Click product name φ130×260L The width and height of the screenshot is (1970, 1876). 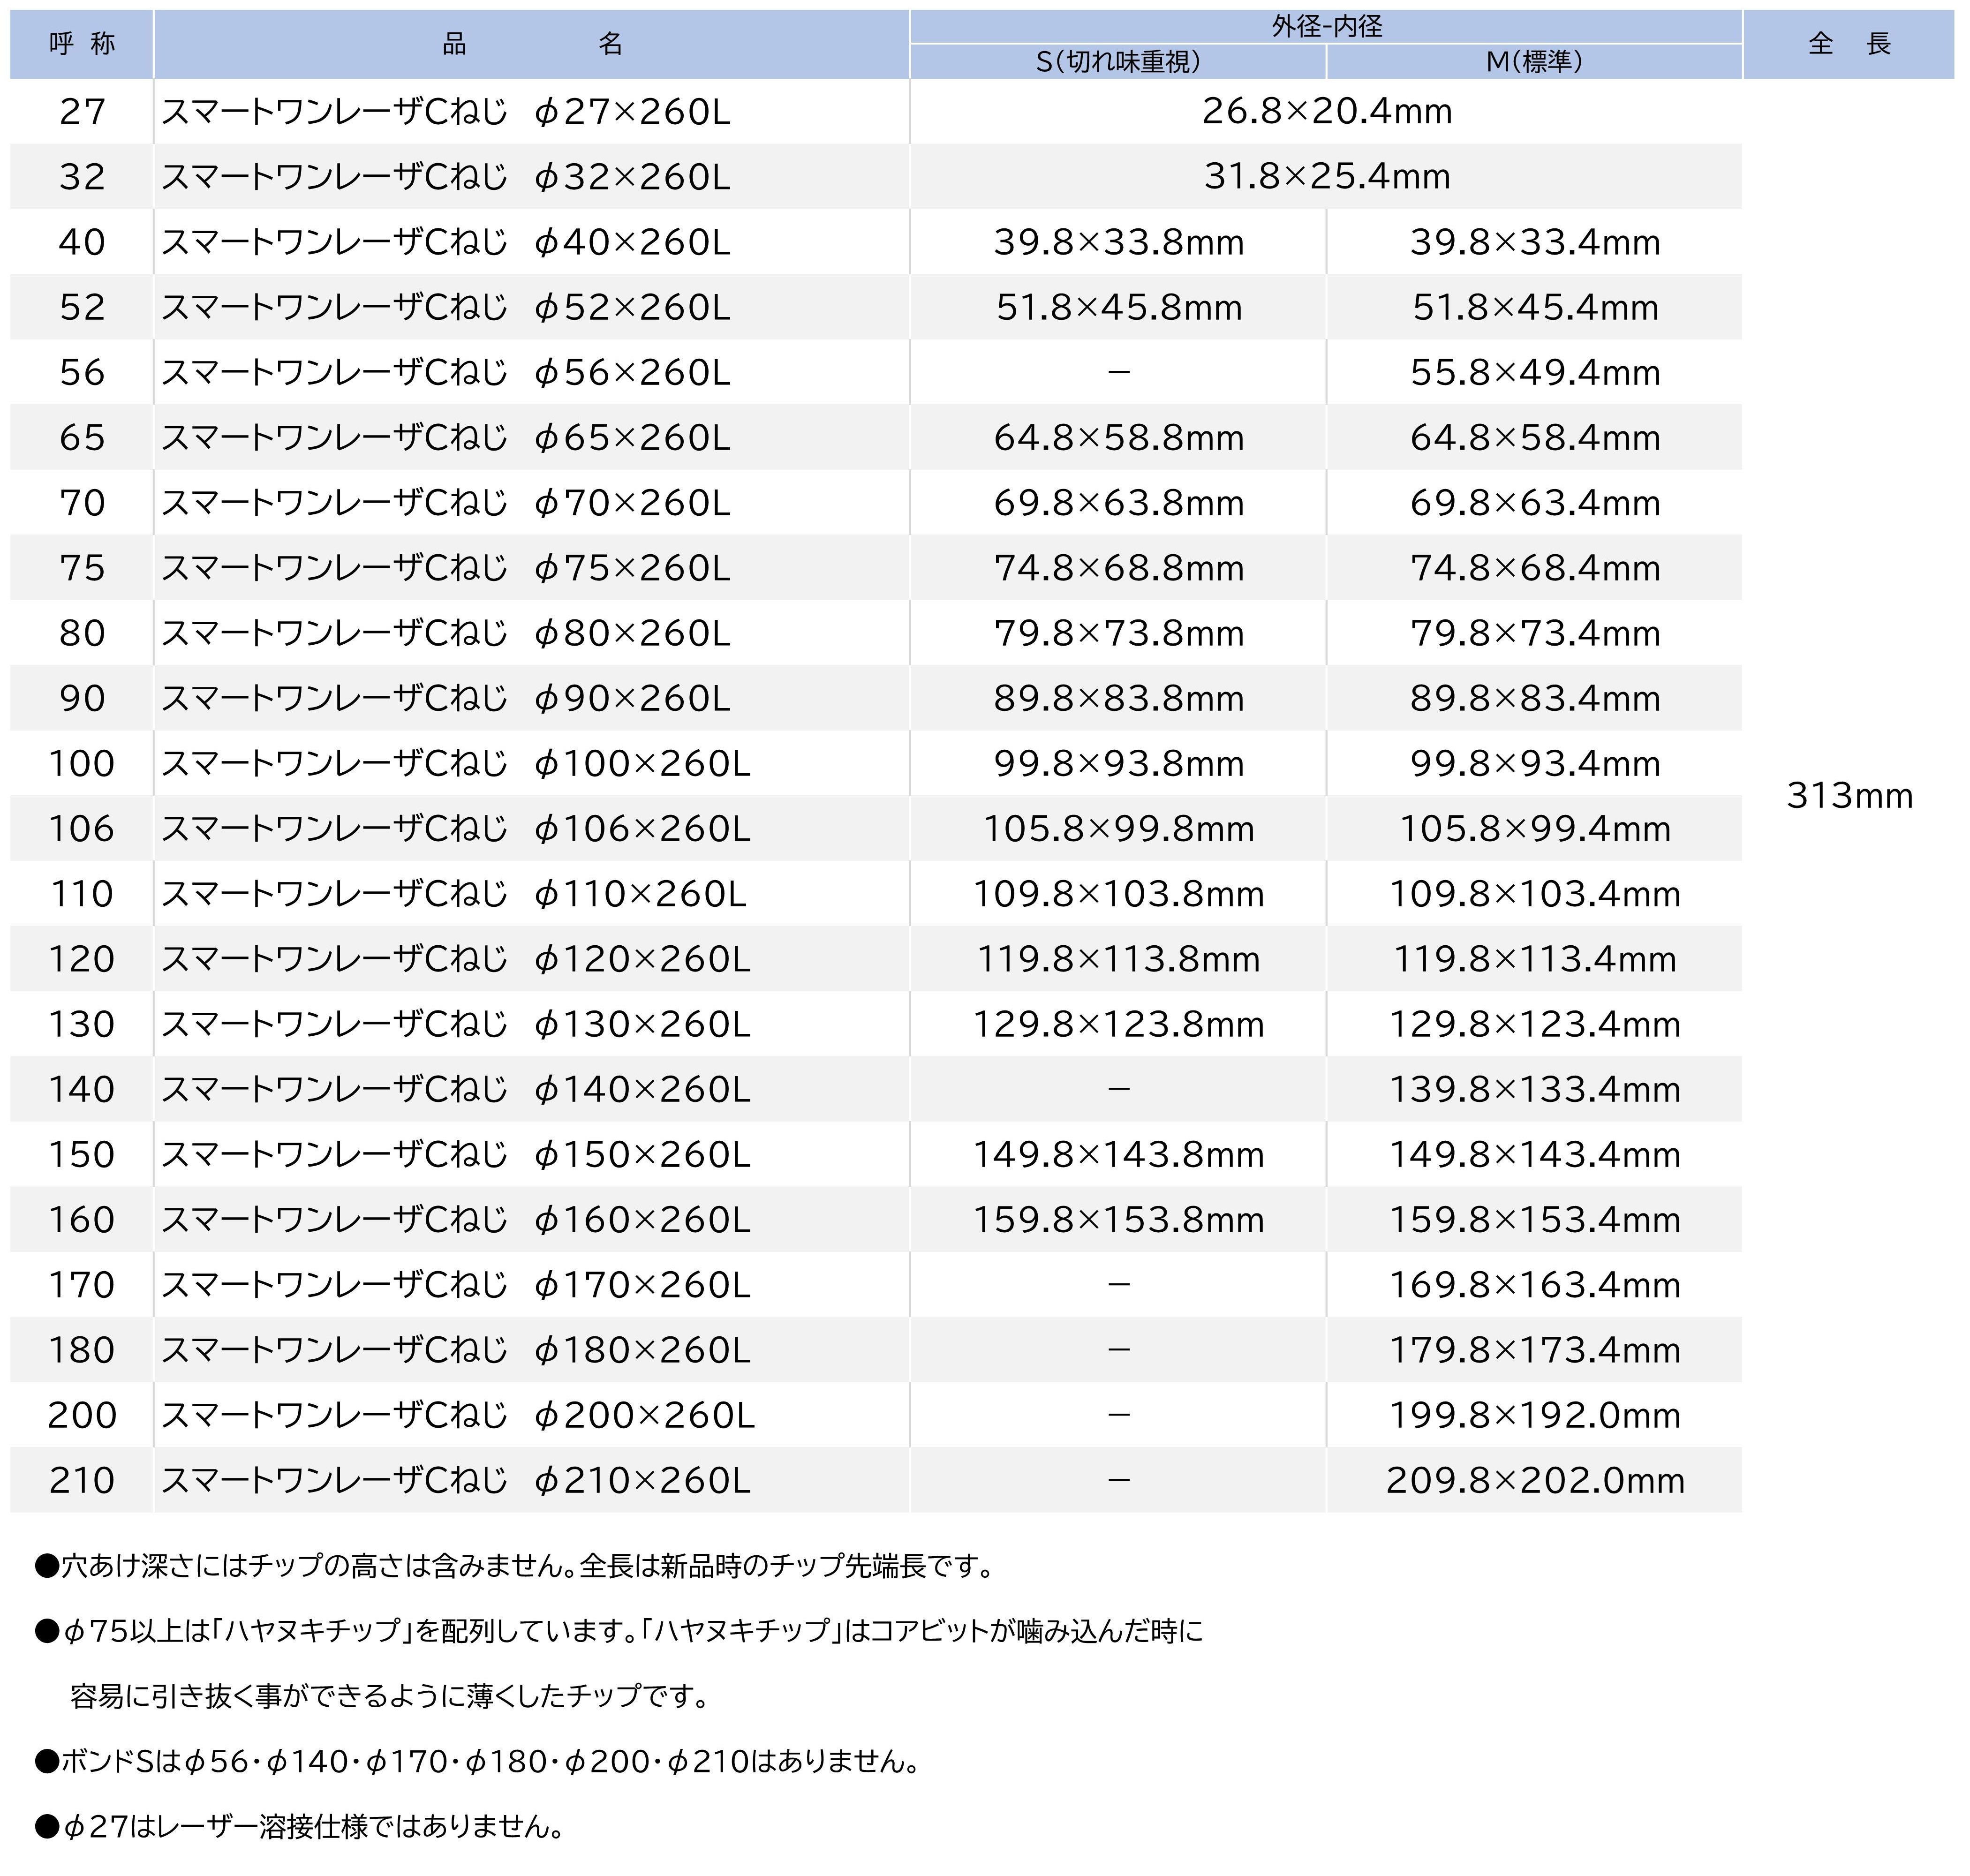pyautogui.click(x=456, y=1024)
